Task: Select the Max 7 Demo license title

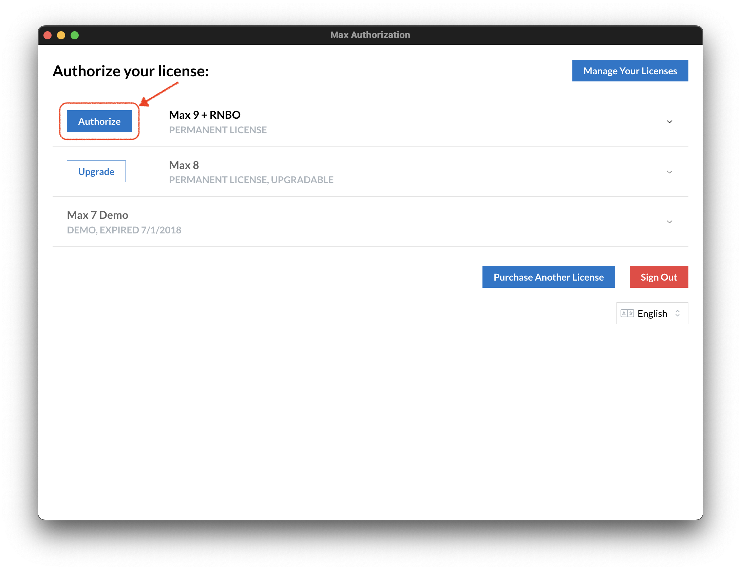Action: point(97,215)
